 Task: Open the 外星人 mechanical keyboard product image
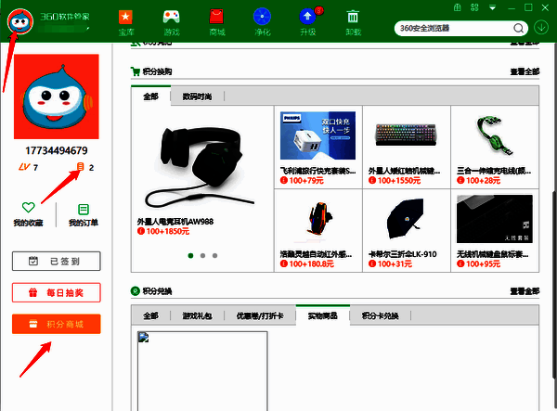click(406, 135)
